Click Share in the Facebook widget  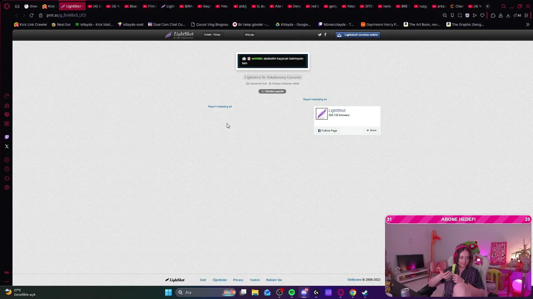pyautogui.click(x=371, y=130)
